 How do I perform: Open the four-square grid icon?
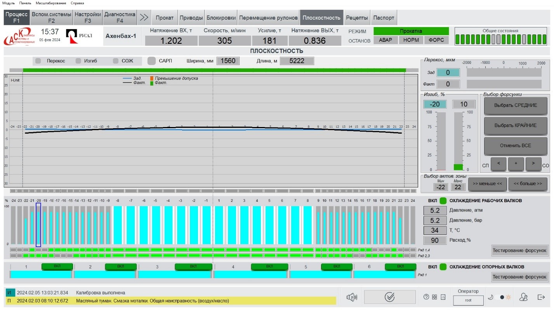click(x=434, y=297)
